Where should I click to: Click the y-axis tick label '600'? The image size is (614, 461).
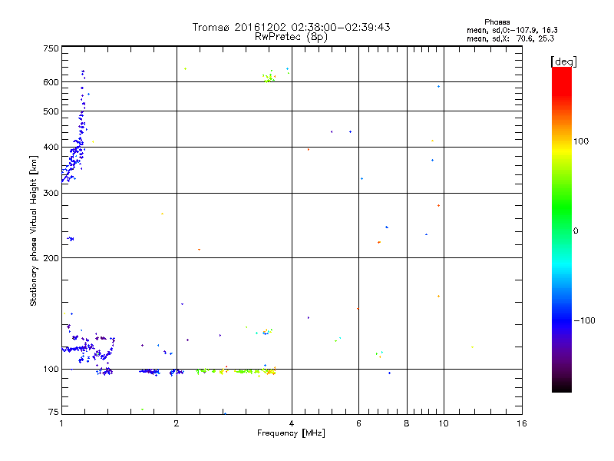(51, 82)
